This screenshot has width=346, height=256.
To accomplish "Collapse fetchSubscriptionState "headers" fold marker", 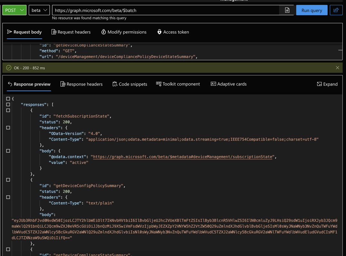I will tap(8, 128).
